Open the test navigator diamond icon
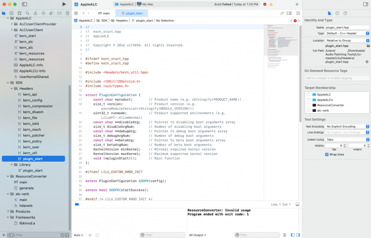The width and height of the screenshot is (371, 238). (43, 13)
